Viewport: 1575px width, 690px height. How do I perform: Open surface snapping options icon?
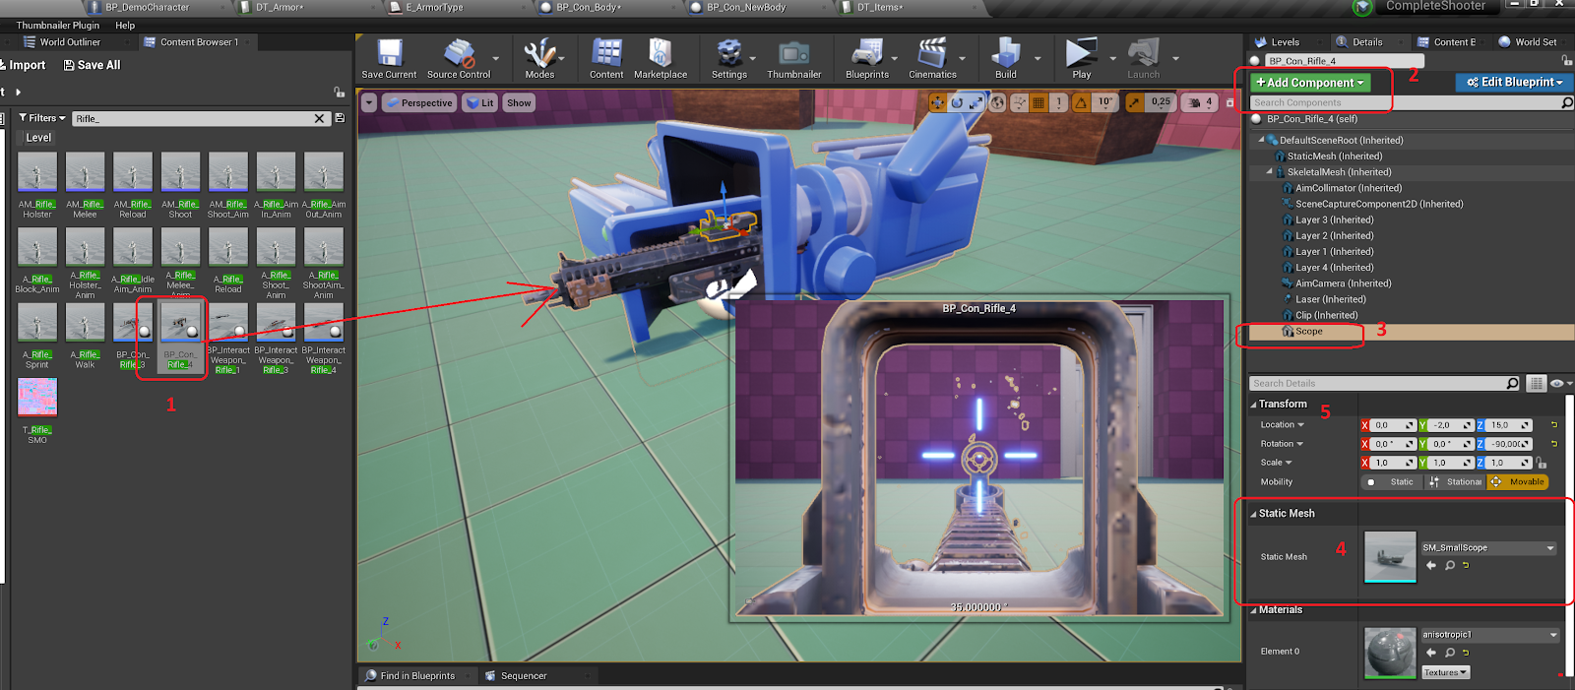tap(1019, 102)
